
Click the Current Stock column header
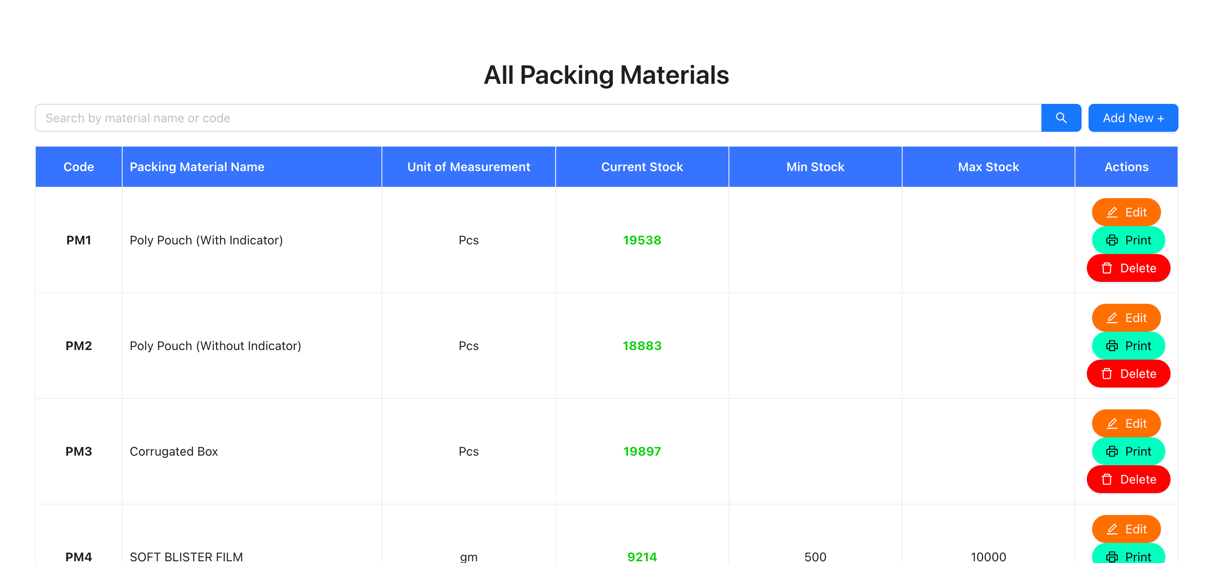642,167
